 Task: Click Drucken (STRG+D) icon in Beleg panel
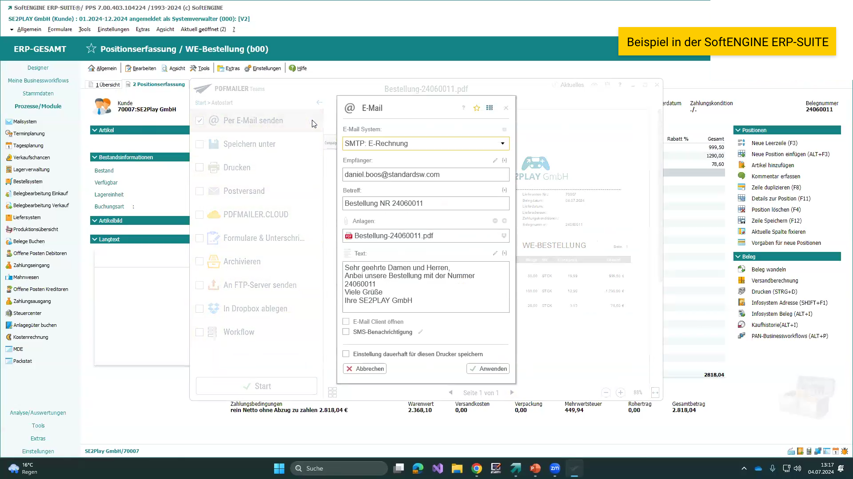click(741, 291)
